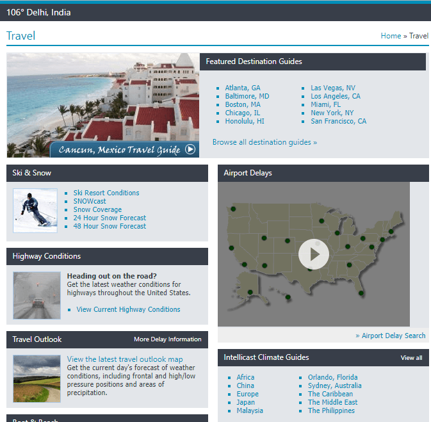Click the 106° Delhi, India location text
Viewport: 431px width, 422px height.
38,12
